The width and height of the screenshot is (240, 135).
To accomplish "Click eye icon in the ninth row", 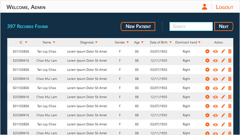I will (215, 125).
